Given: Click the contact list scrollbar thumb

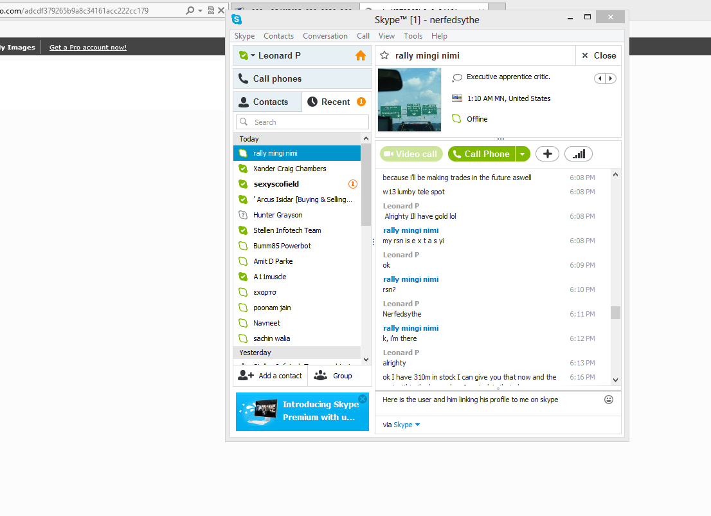Looking at the screenshot, I should click(x=366, y=185).
